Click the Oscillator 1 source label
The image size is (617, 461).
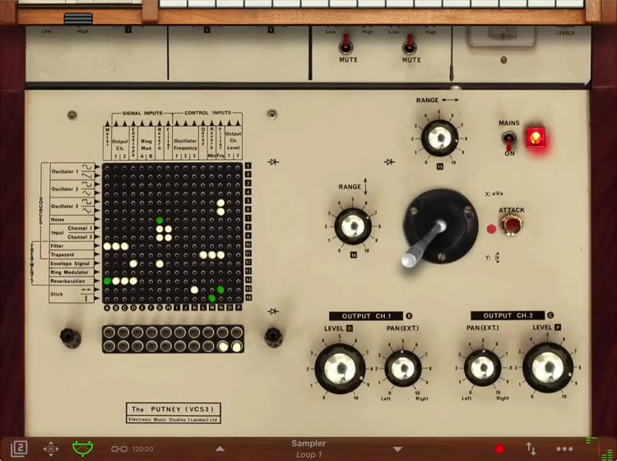pyautogui.click(x=65, y=172)
